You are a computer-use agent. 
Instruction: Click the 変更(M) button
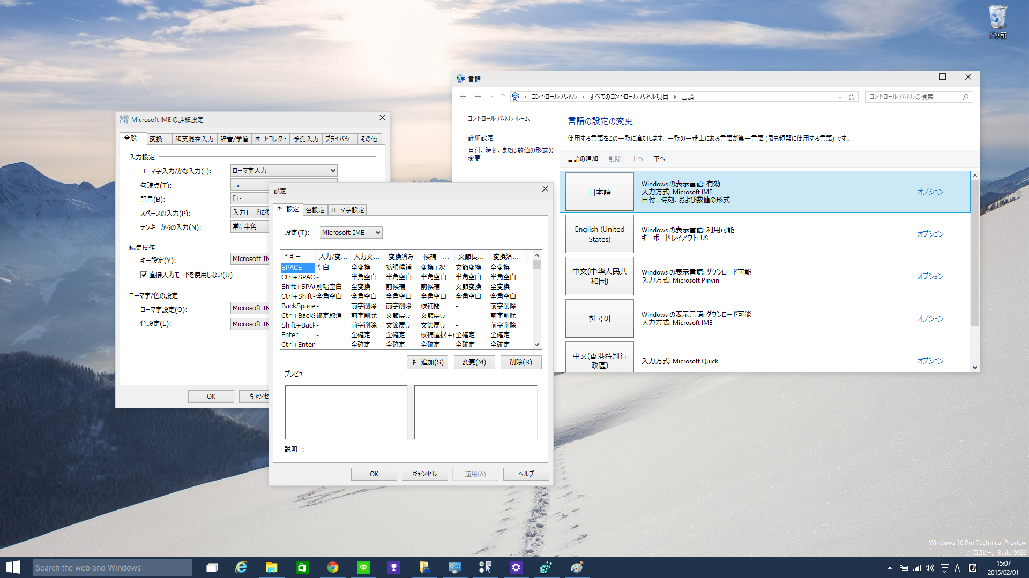pyautogui.click(x=474, y=362)
